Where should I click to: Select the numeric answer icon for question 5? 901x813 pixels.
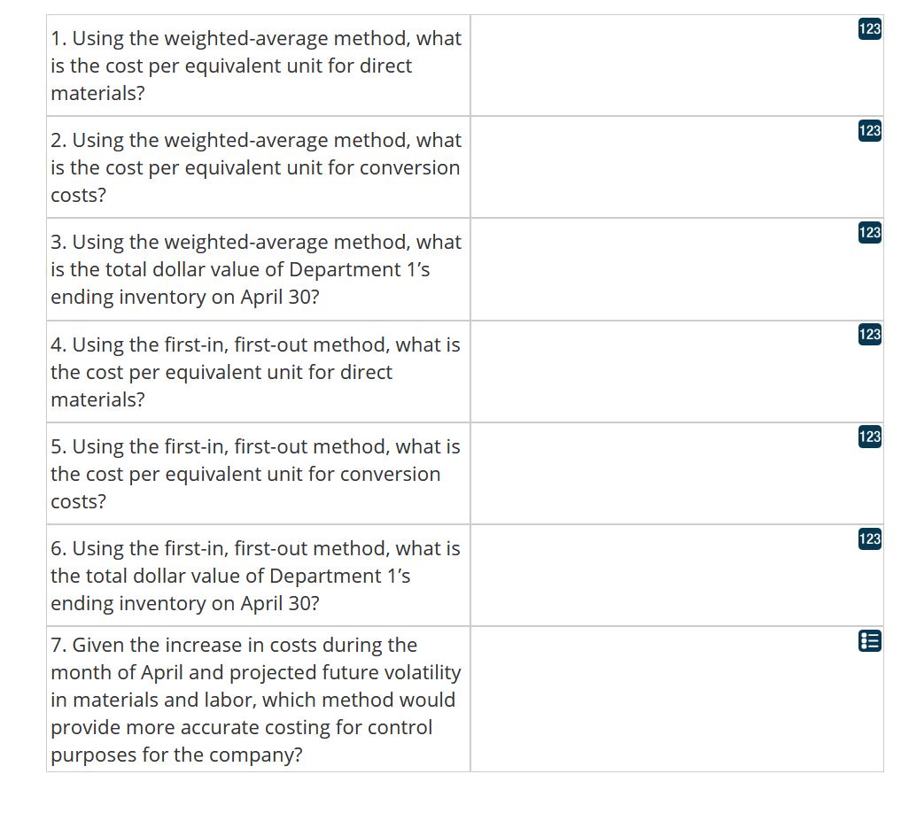coord(869,437)
